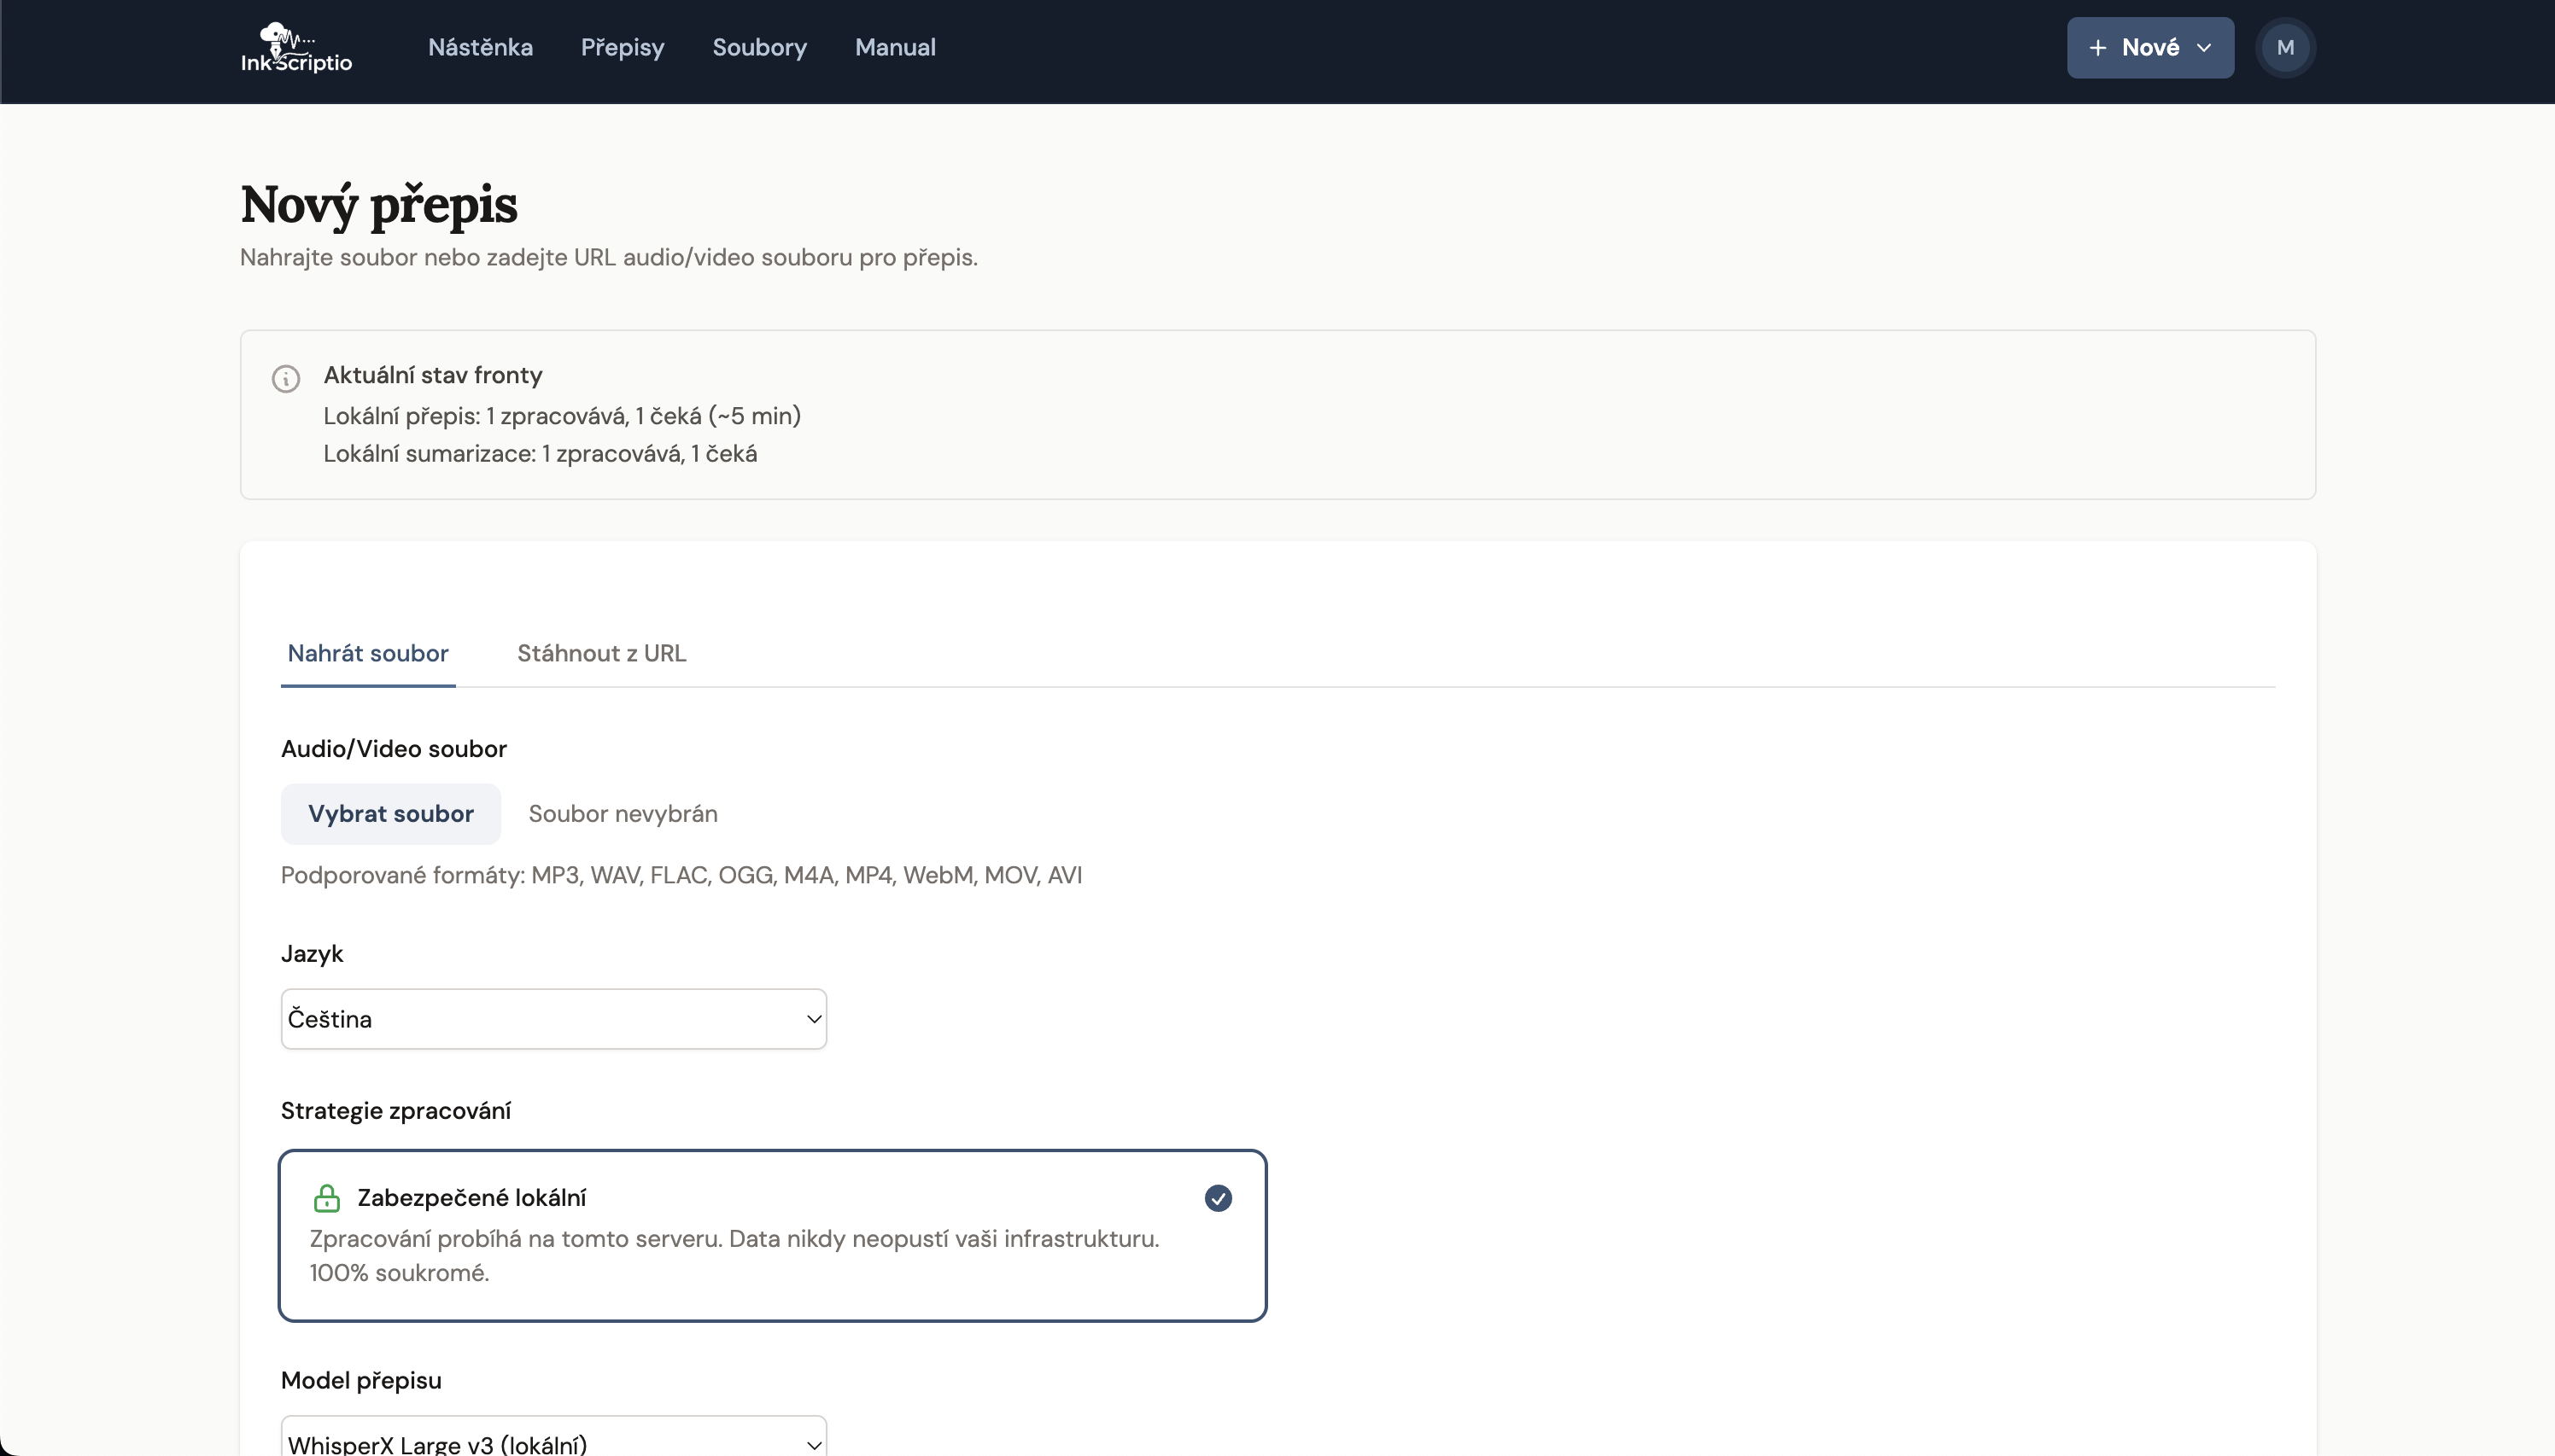Click the green lock icon

[327, 1198]
